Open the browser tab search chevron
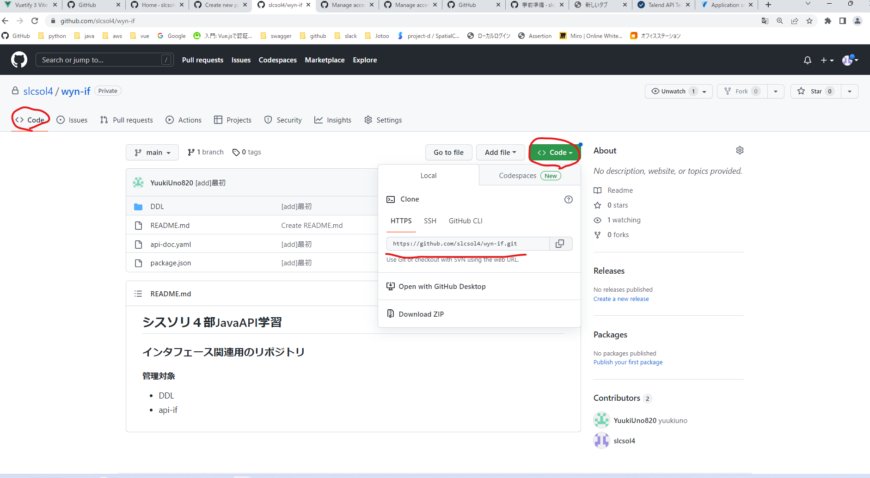The width and height of the screenshot is (870, 478). pyautogui.click(x=808, y=4)
